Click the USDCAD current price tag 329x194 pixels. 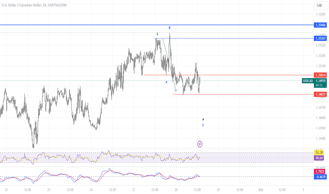314,81
